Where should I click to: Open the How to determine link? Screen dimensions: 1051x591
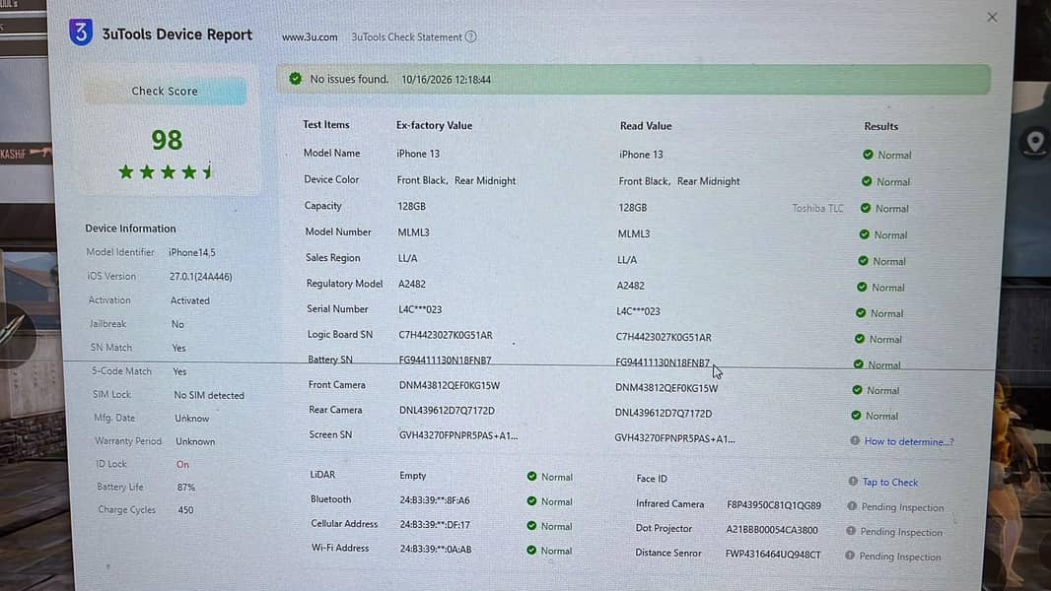[909, 441]
